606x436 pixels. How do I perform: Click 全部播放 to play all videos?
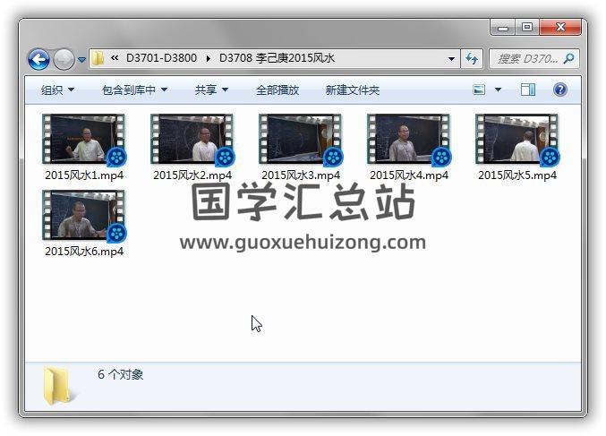point(277,90)
